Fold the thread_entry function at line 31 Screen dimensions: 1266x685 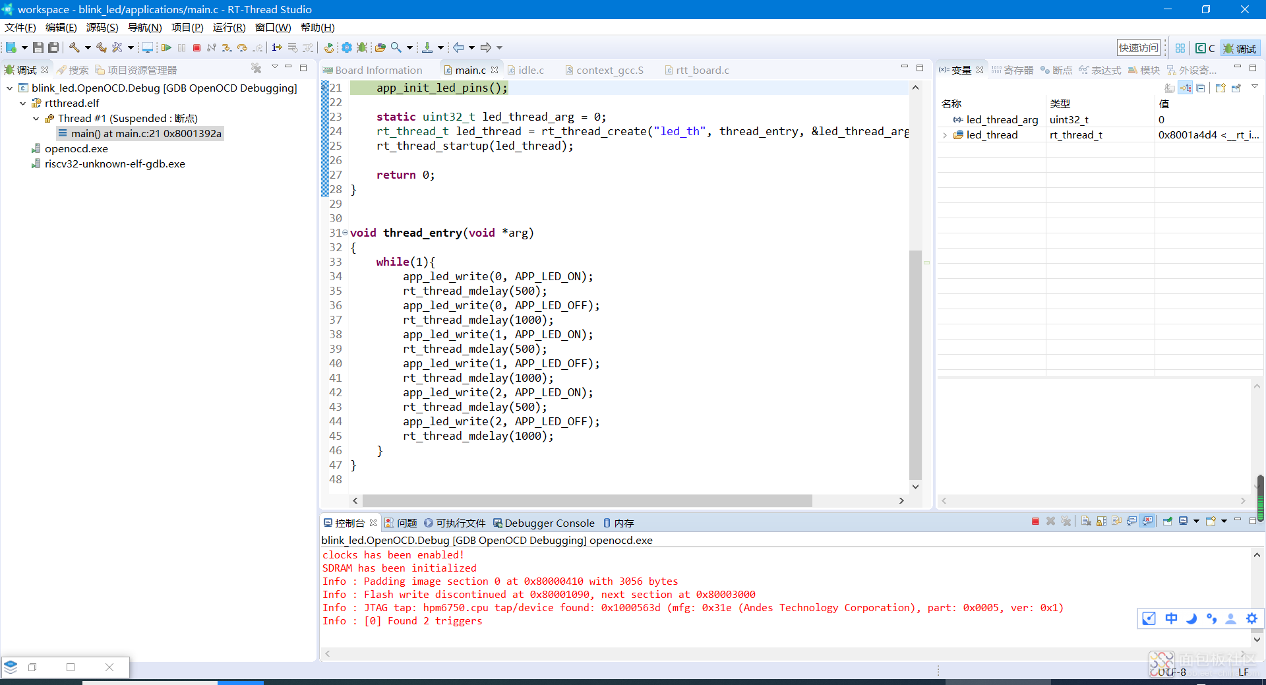pos(346,232)
